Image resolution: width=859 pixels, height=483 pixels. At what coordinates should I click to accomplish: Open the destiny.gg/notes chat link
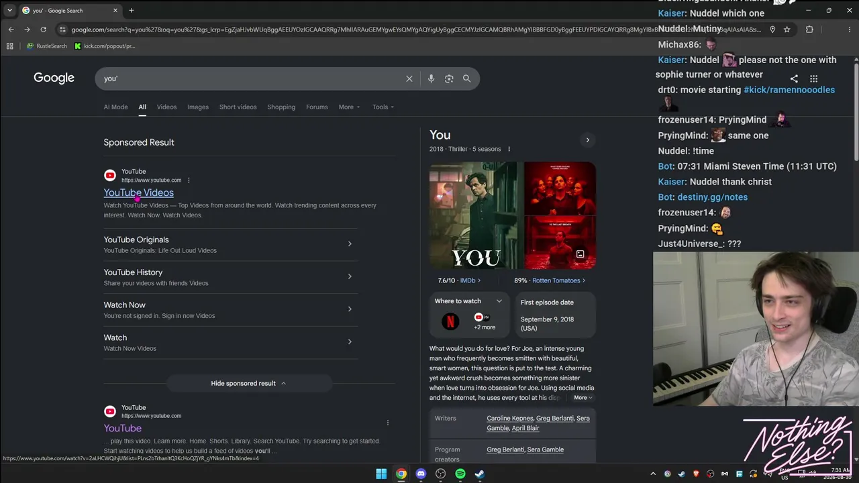(x=712, y=197)
